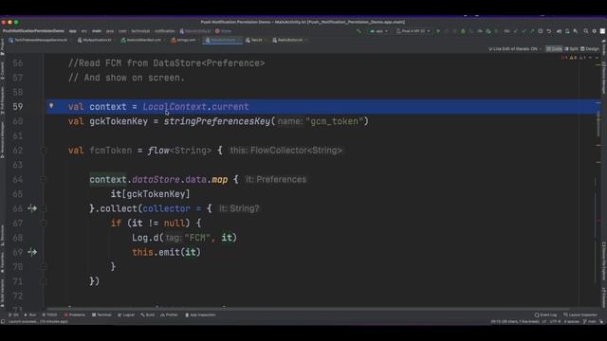Click the app breadcrumb in navigation bar
Viewport: 607px width, 341px height.
coord(72,31)
